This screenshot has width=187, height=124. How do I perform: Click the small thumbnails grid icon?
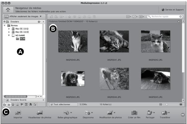161,105
